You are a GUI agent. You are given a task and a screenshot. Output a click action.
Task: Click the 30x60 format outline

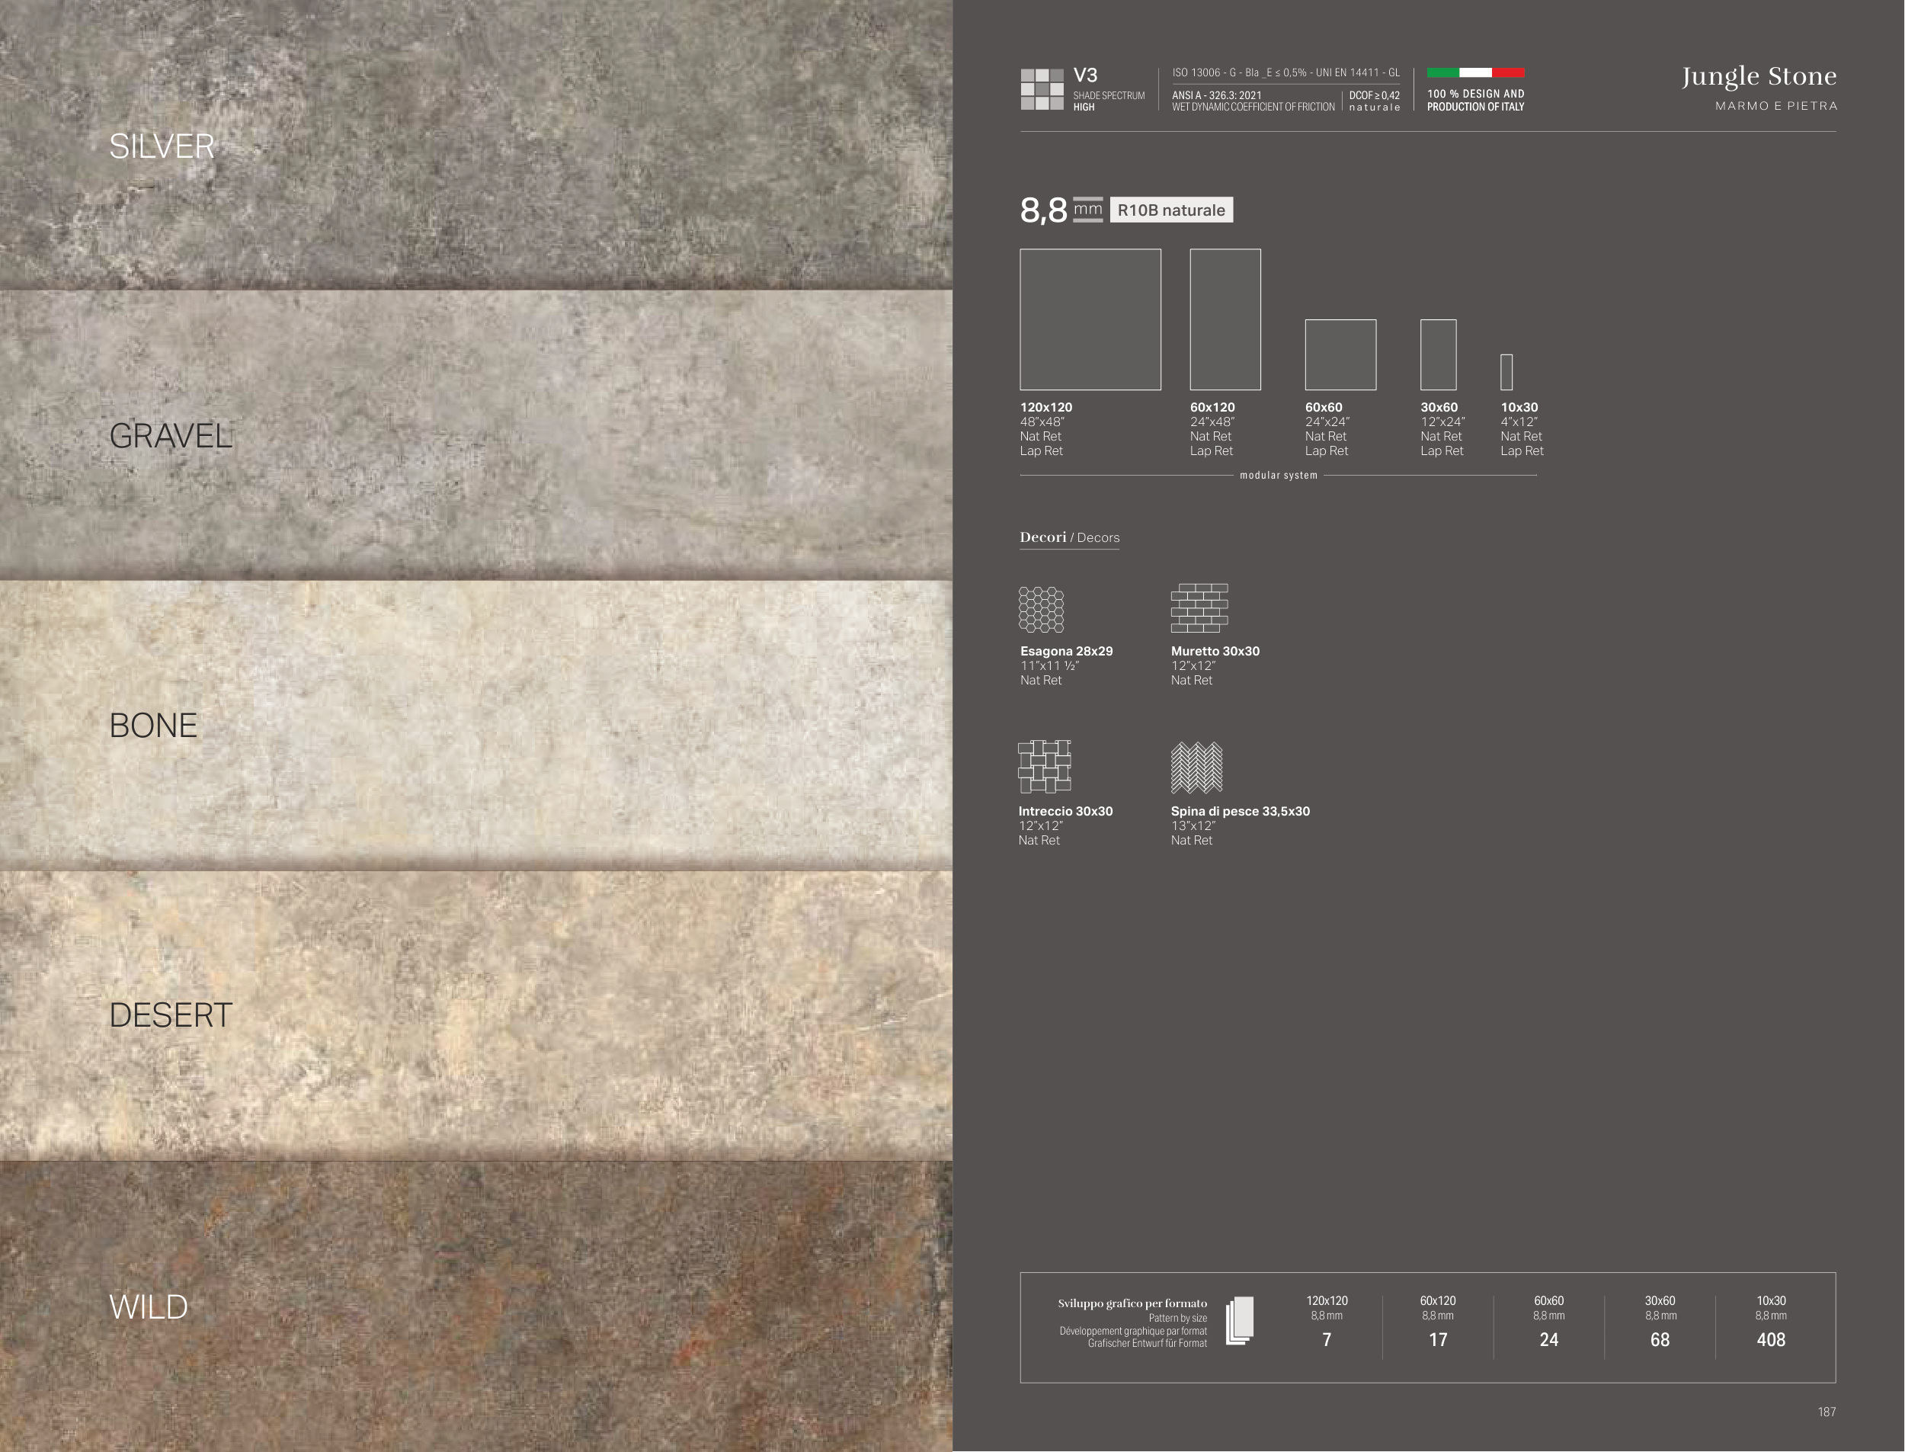(1439, 355)
